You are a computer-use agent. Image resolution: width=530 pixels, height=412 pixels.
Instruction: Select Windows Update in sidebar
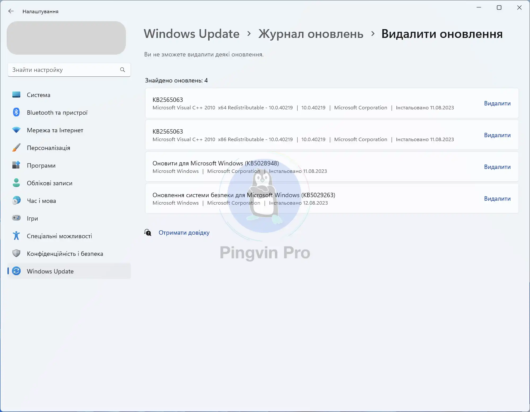69,271
